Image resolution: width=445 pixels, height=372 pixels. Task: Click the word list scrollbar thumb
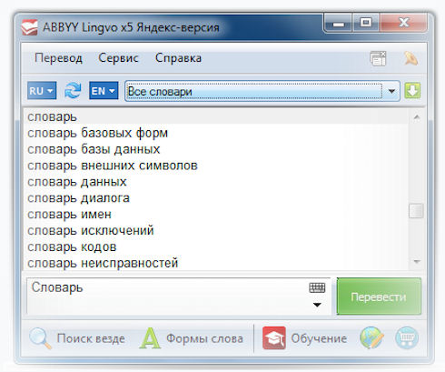(x=416, y=211)
